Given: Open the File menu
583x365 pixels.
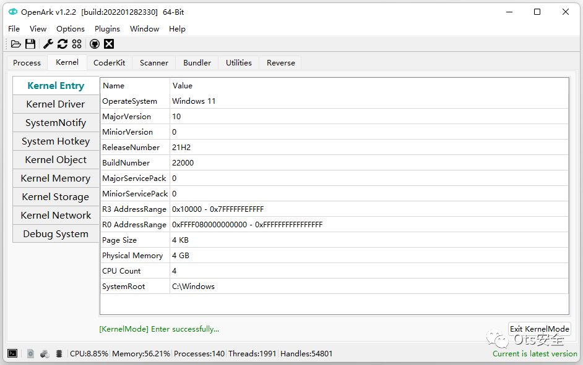Looking at the screenshot, I should click(x=14, y=29).
